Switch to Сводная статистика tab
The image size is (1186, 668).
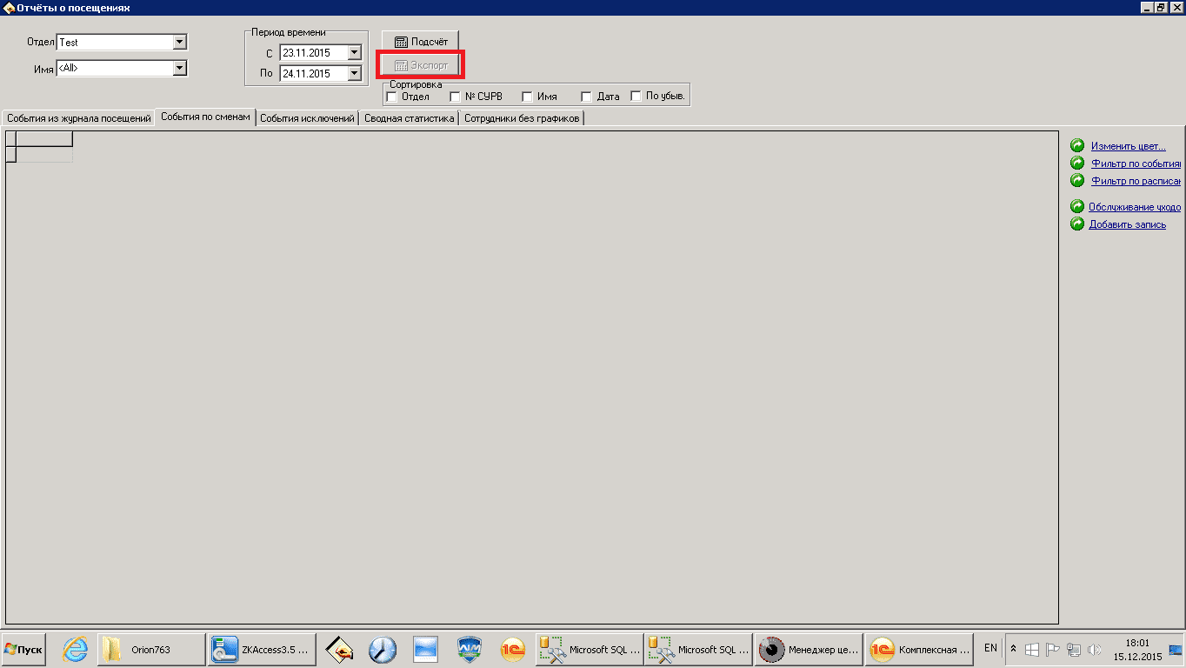409,118
